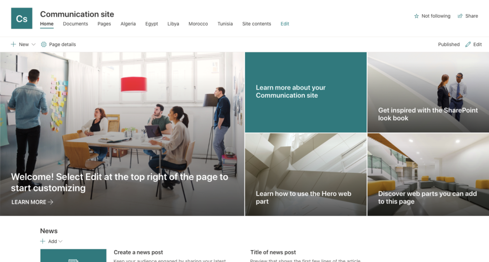Click the LEARN MORE arrow link
This screenshot has height=262, width=489.
(32, 202)
